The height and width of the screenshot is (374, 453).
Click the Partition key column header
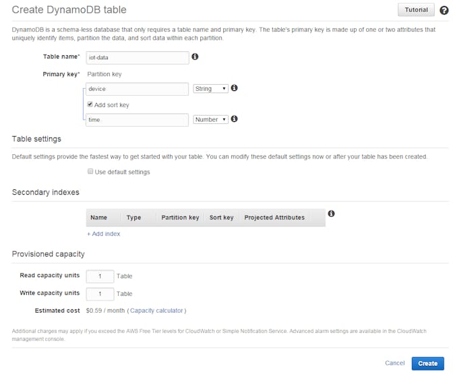(180, 218)
